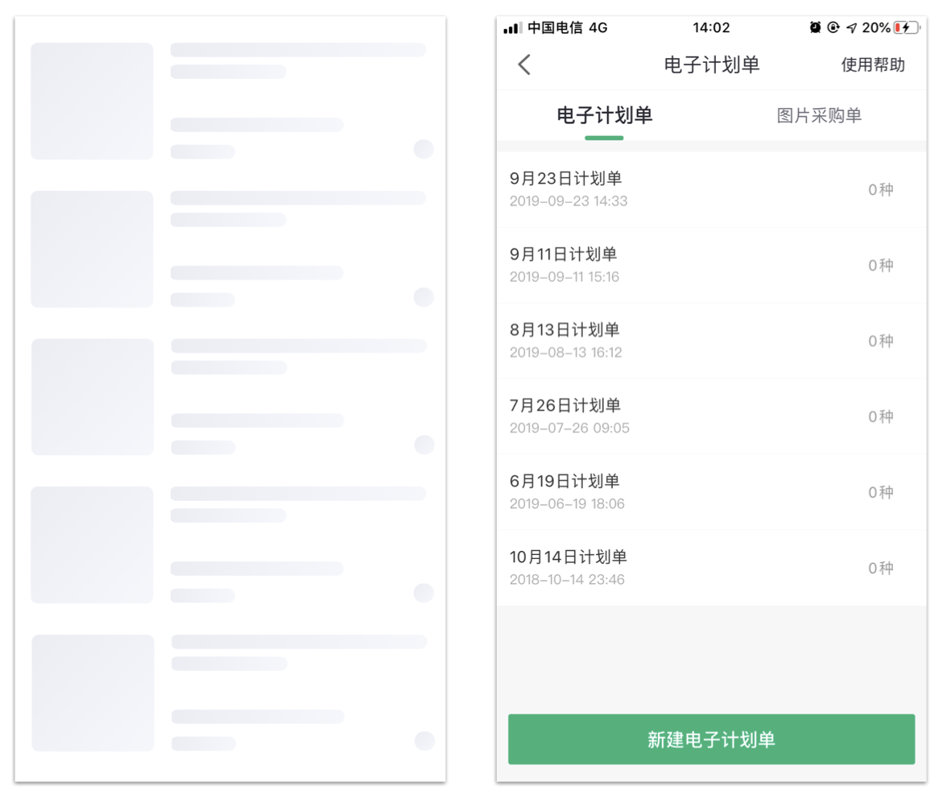The width and height of the screenshot is (947, 799).
Task: Switch to 电子计划单 tab
Action: coord(604,115)
